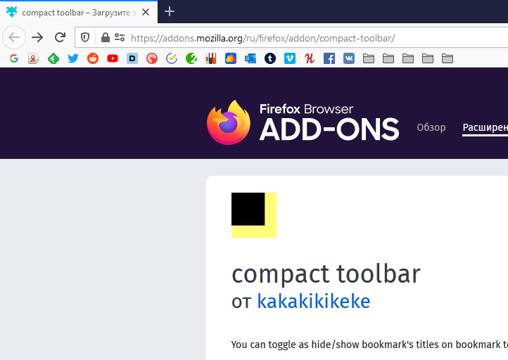This screenshot has width=508, height=360.
Task: Open the site permissions icon in address bar
Action: click(120, 37)
